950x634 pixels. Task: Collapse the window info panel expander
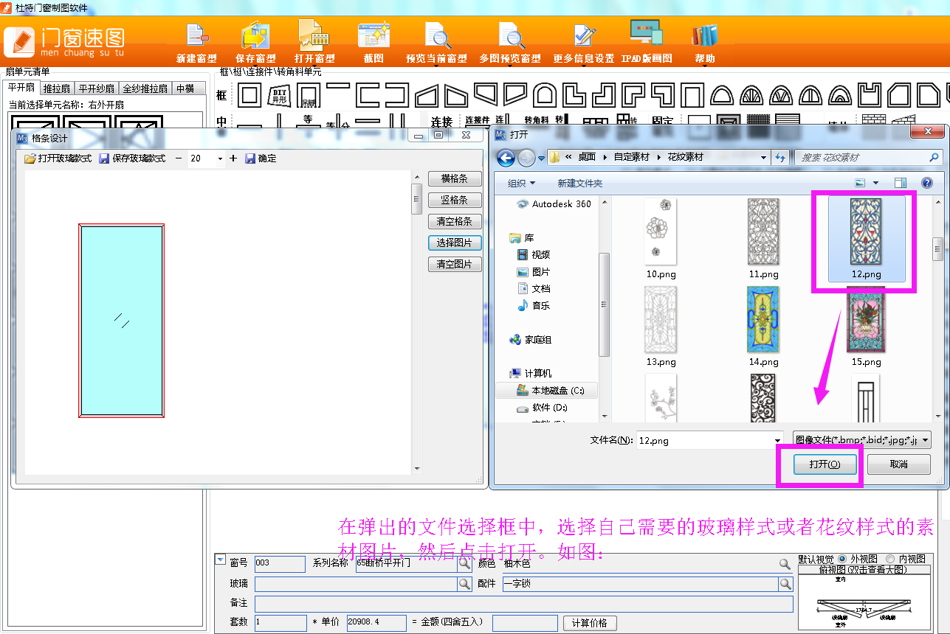(220, 560)
